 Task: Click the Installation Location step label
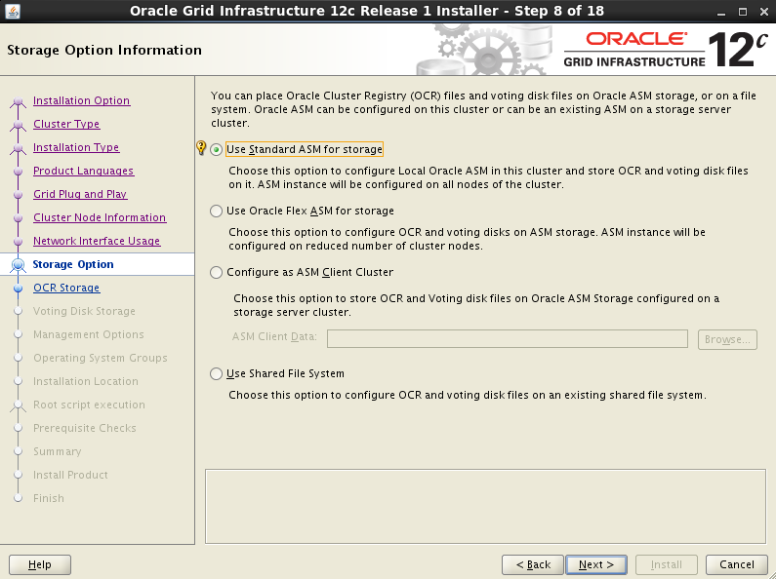coord(86,381)
